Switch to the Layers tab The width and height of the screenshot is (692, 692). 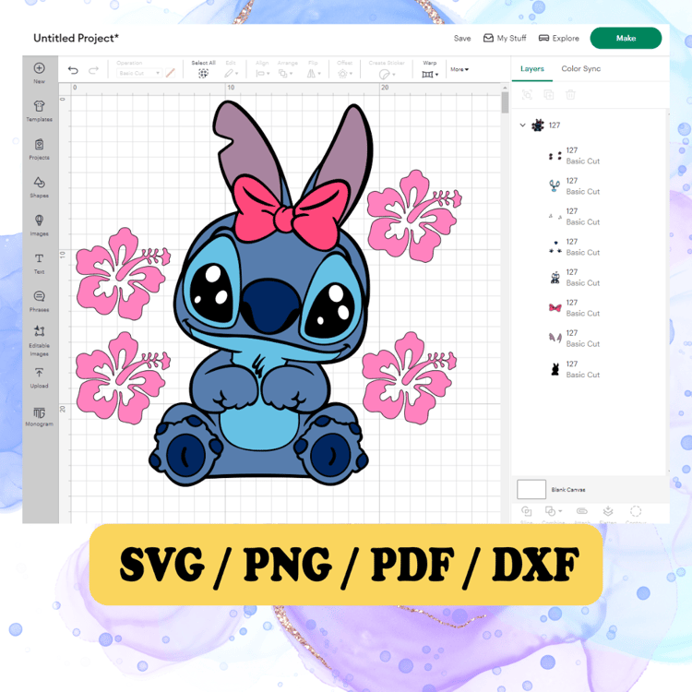click(x=531, y=69)
